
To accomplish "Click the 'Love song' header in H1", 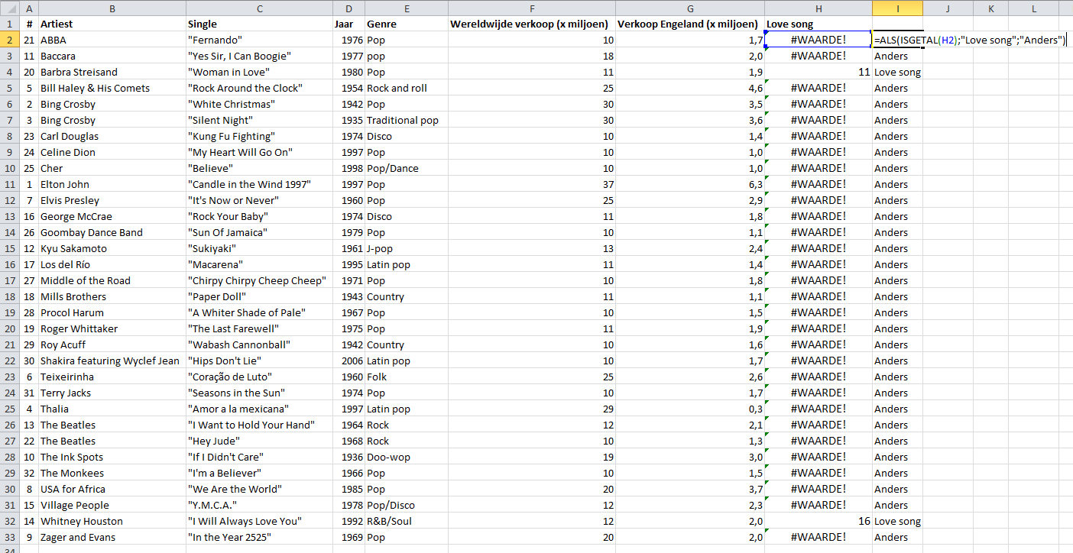I will click(x=818, y=24).
